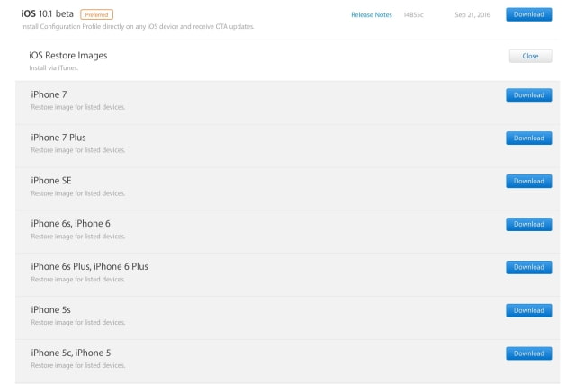
Task: Click the iPhone 6s, iPhone 6 title
Action: coord(70,224)
